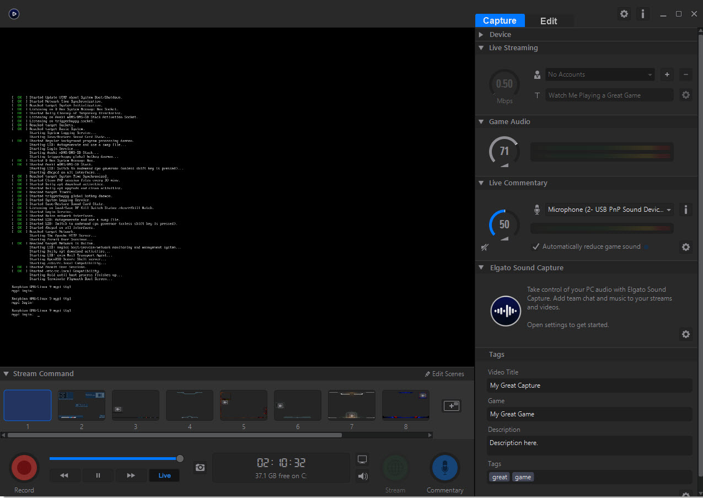Open Elgato Sound Capture settings gear
This screenshot has width=703, height=498.
(686, 334)
